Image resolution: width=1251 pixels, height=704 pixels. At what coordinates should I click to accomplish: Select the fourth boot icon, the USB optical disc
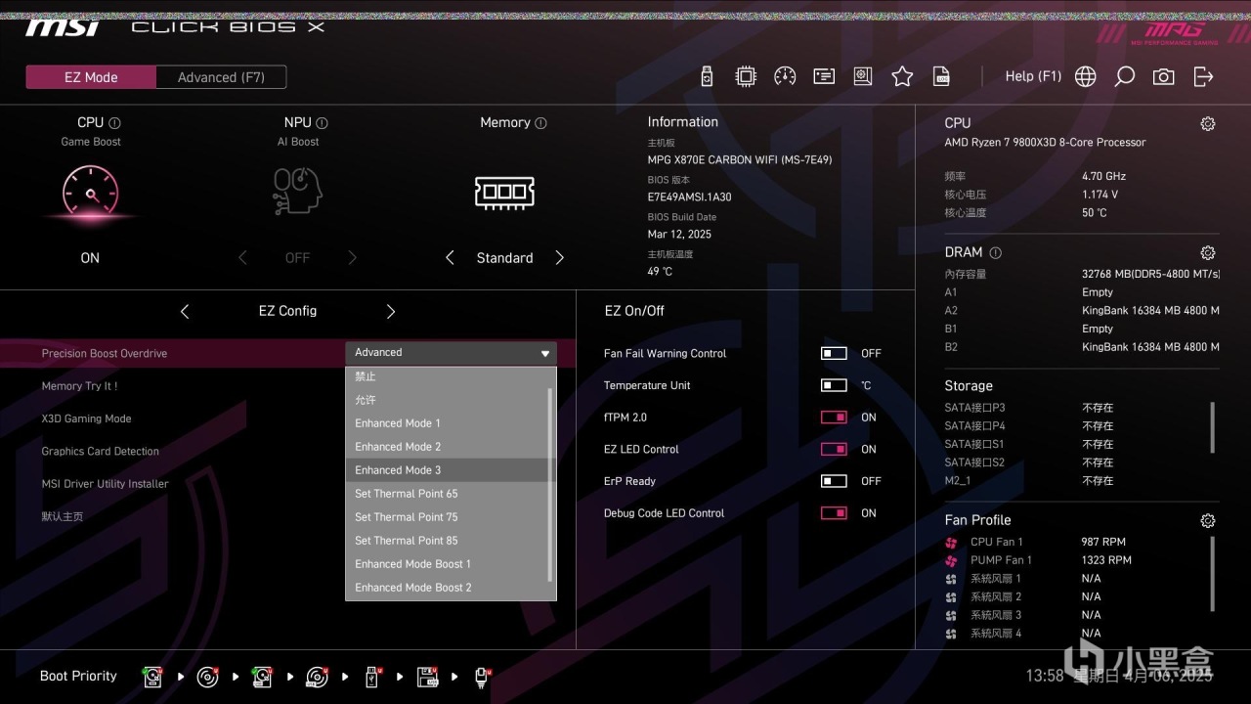(x=317, y=677)
